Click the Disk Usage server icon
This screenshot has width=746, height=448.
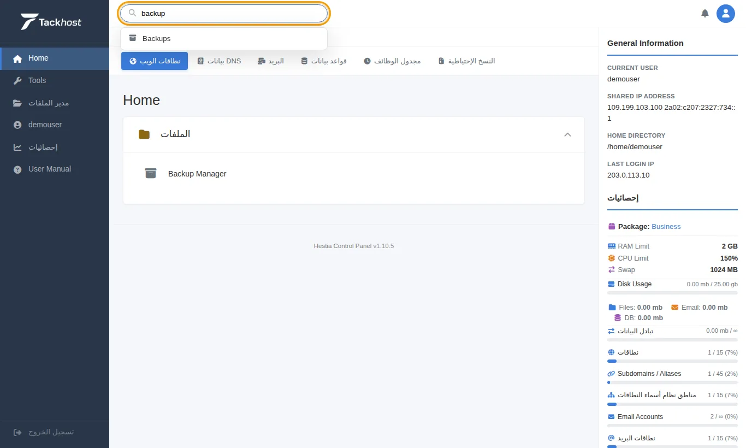pos(612,284)
